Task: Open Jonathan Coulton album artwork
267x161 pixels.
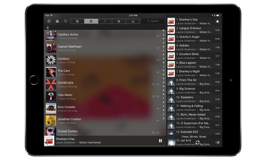Action: click(51, 121)
